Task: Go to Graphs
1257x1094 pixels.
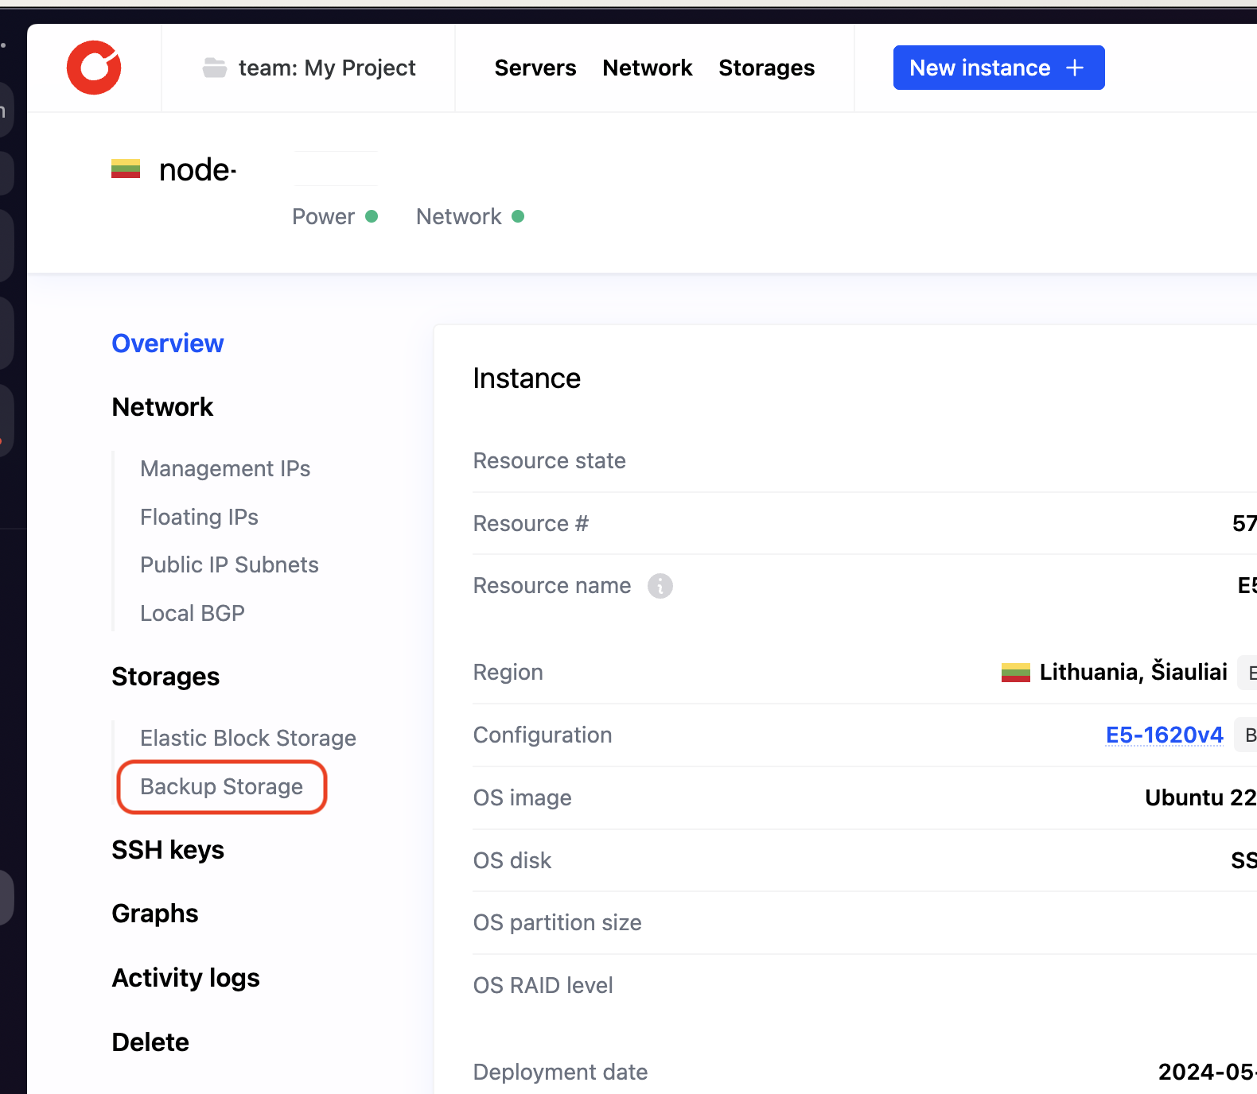Action: click(x=155, y=914)
